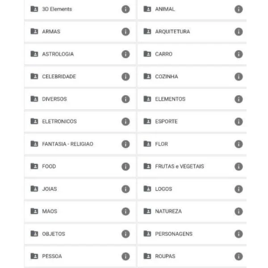Screen dimensions: 268x268
Task: Open the LOGOS folder
Action: point(192,189)
